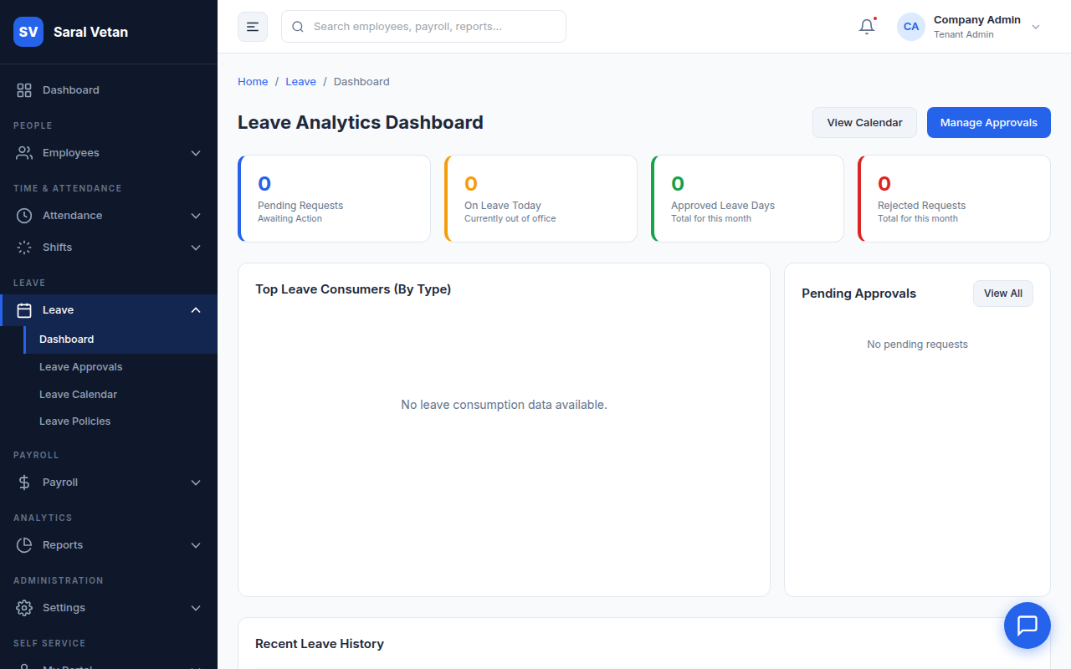Select Dashboard under Leave submenu
This screenshot has height=669, width=1071.
coord(120,340)
